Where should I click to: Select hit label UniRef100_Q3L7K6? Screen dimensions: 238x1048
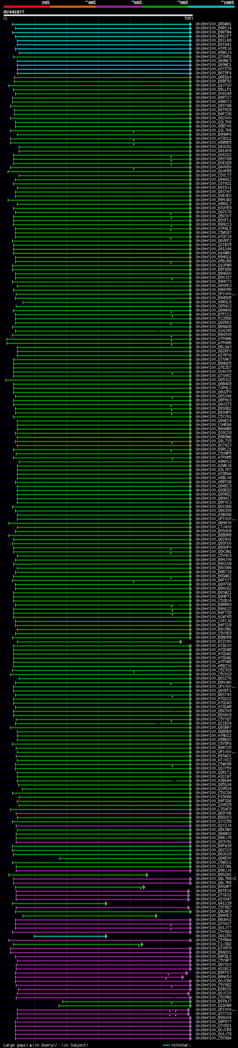(213, 122)
